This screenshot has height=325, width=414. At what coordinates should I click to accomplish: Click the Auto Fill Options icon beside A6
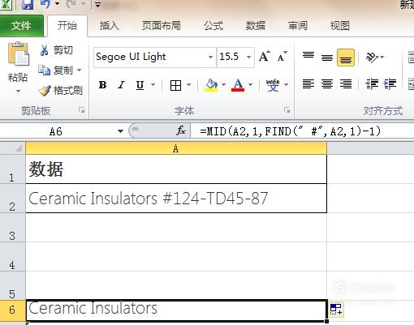(x=336, y=310)
